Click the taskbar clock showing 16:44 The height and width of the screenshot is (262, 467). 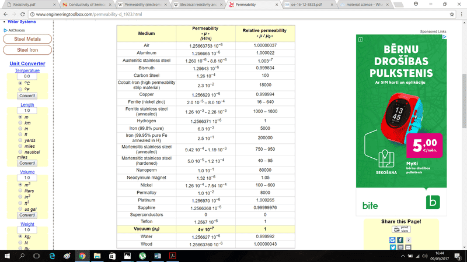tap(440, 256)
